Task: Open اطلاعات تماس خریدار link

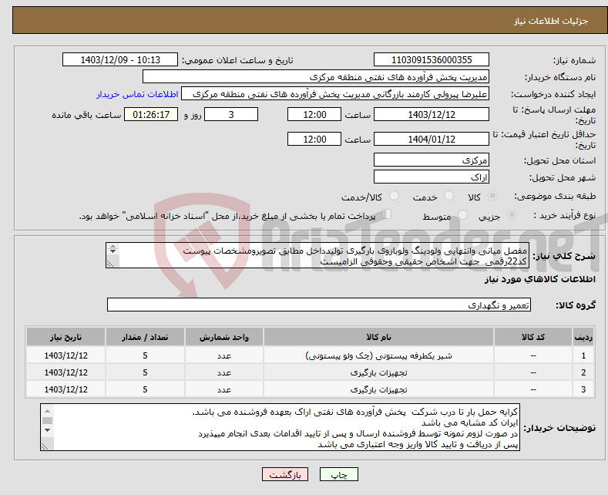Action: click(x=137, y=94)
